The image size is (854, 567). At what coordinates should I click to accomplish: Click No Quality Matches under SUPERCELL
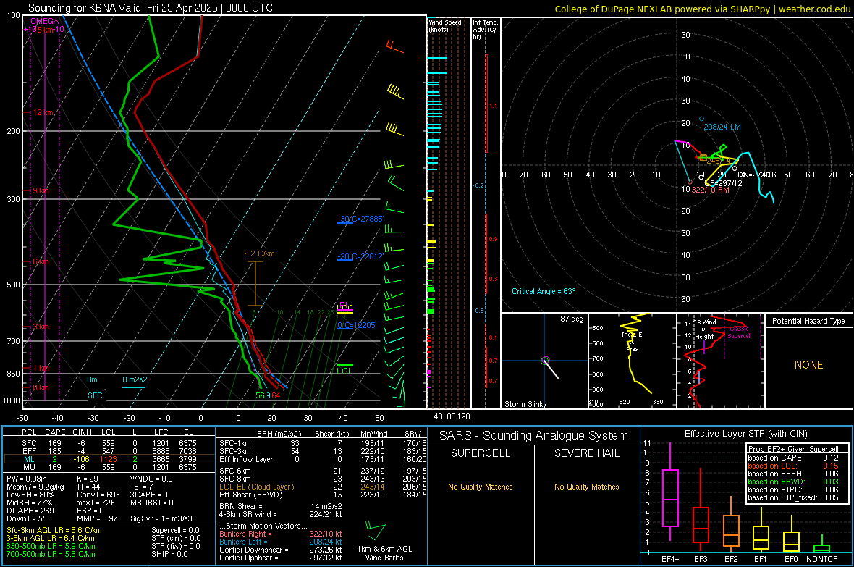pos(481,487)
